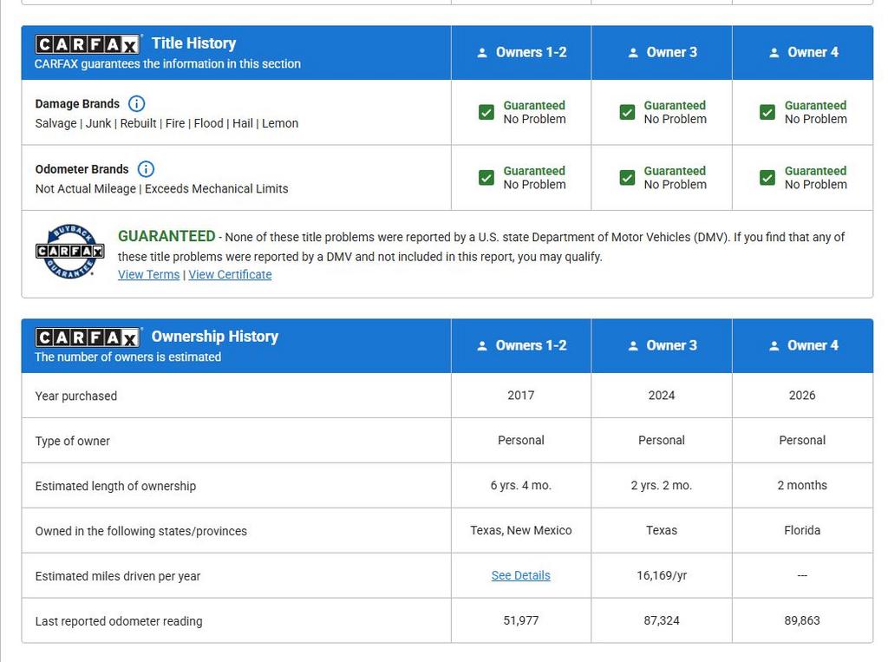
Task: Click the Ownership History heading
Action: click(x=215, y=336)
